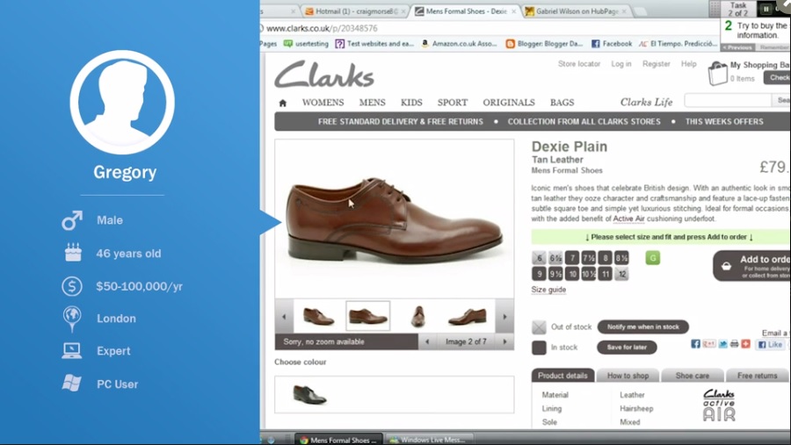This screenshot has width=791, height=445.
Task: Open Windows Live Messenger in taskbar
Action: [x=428, y=440]
